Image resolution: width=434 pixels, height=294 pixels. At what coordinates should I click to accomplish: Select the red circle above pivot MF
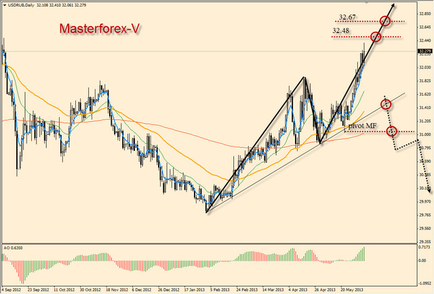click(x=387, y=104)
